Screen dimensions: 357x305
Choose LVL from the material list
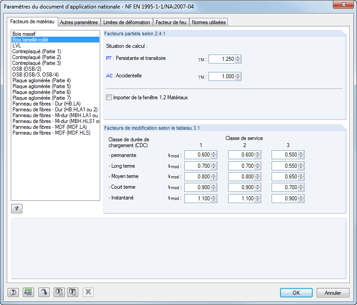pos(55,46)
